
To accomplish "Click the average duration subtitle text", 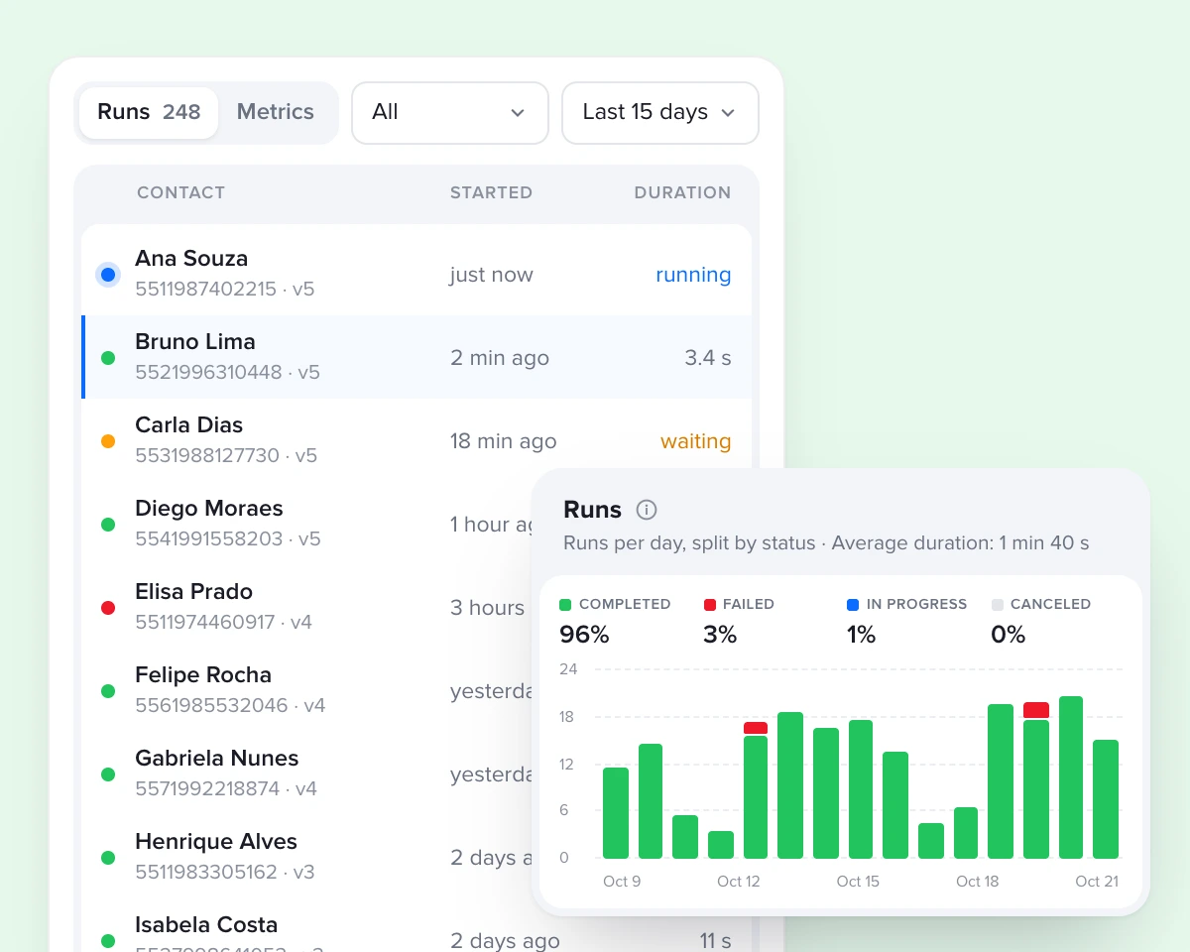I will point(826,543).
